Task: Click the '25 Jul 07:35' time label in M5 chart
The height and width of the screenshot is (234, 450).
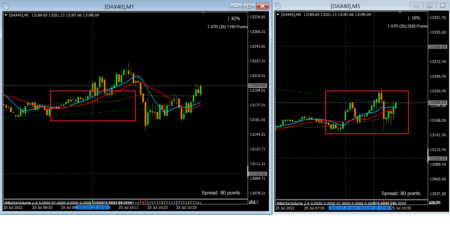Action: (x=314, y=208)
